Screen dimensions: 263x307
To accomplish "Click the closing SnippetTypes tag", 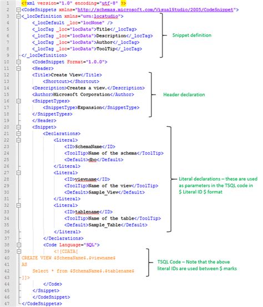I will pos(52,114).
